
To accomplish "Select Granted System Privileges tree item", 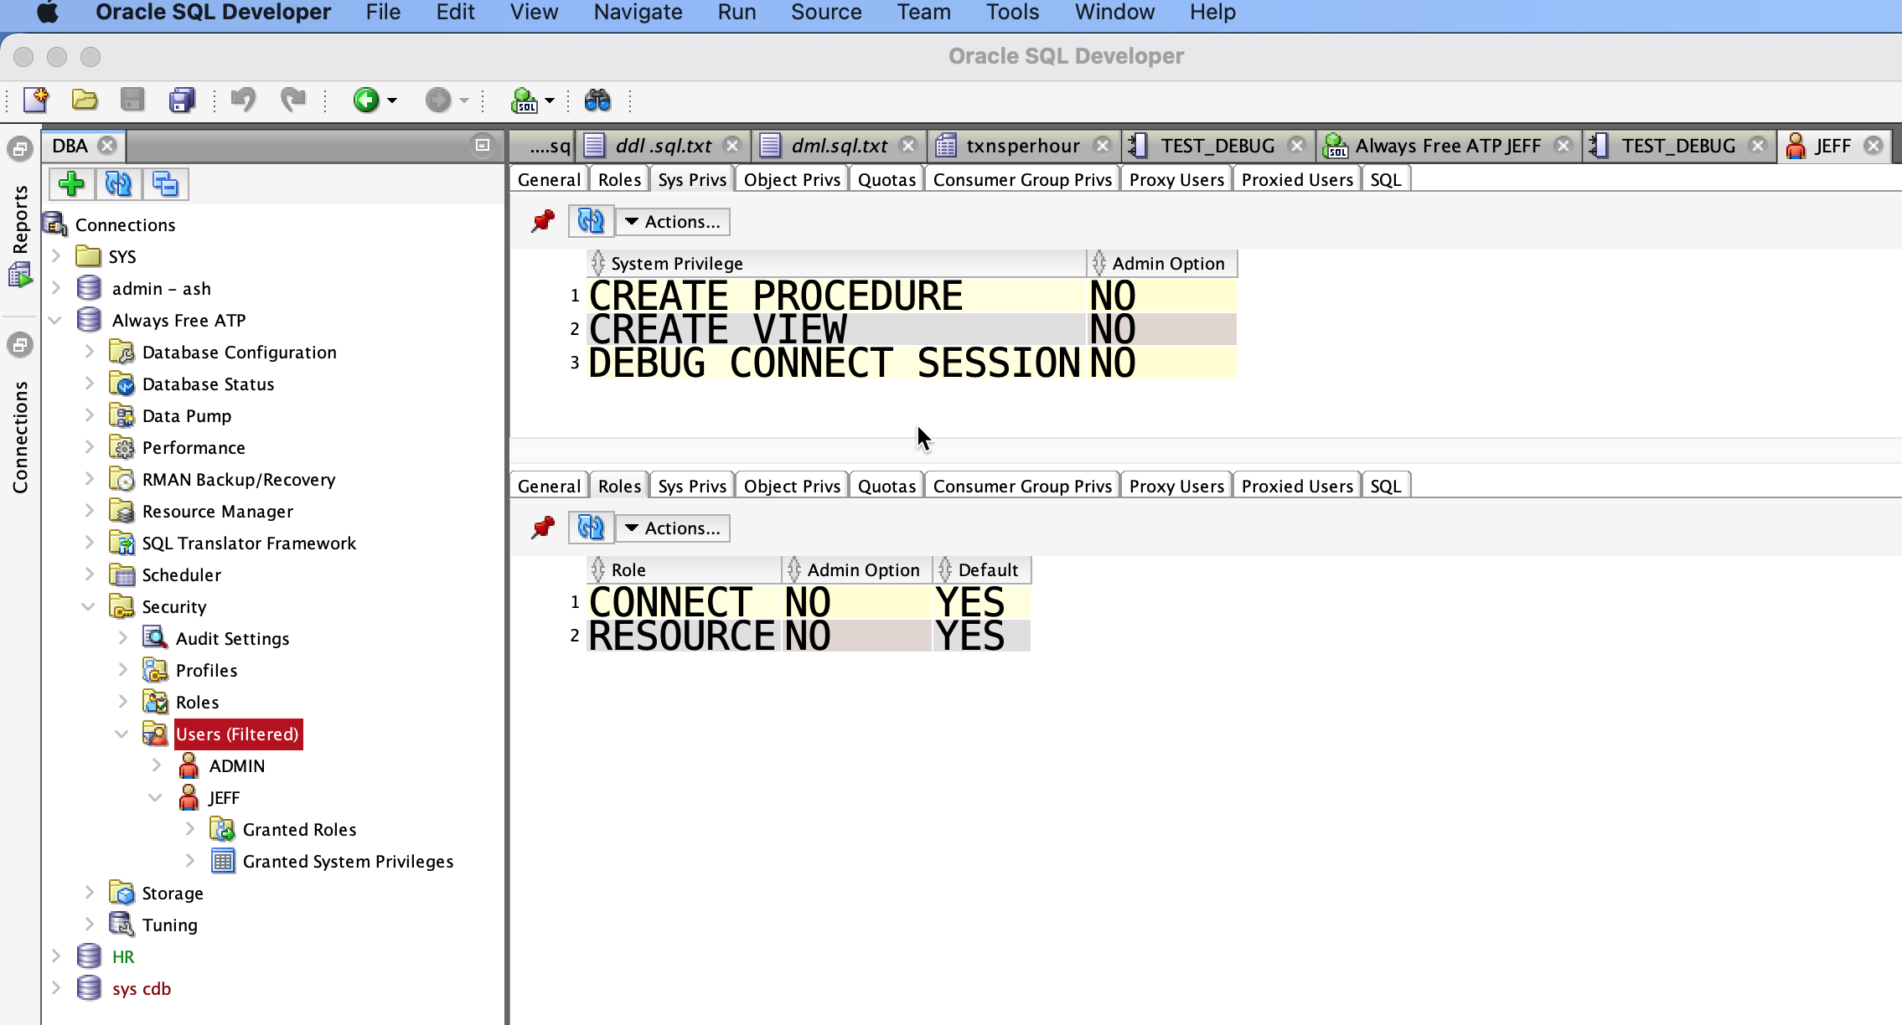I will click(x=348, y=862).
